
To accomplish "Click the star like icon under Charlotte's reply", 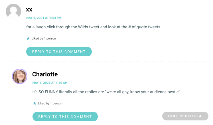I will [35, 103].
